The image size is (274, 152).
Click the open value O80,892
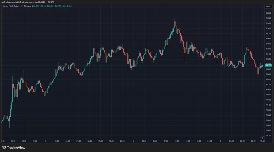[36, 6]
